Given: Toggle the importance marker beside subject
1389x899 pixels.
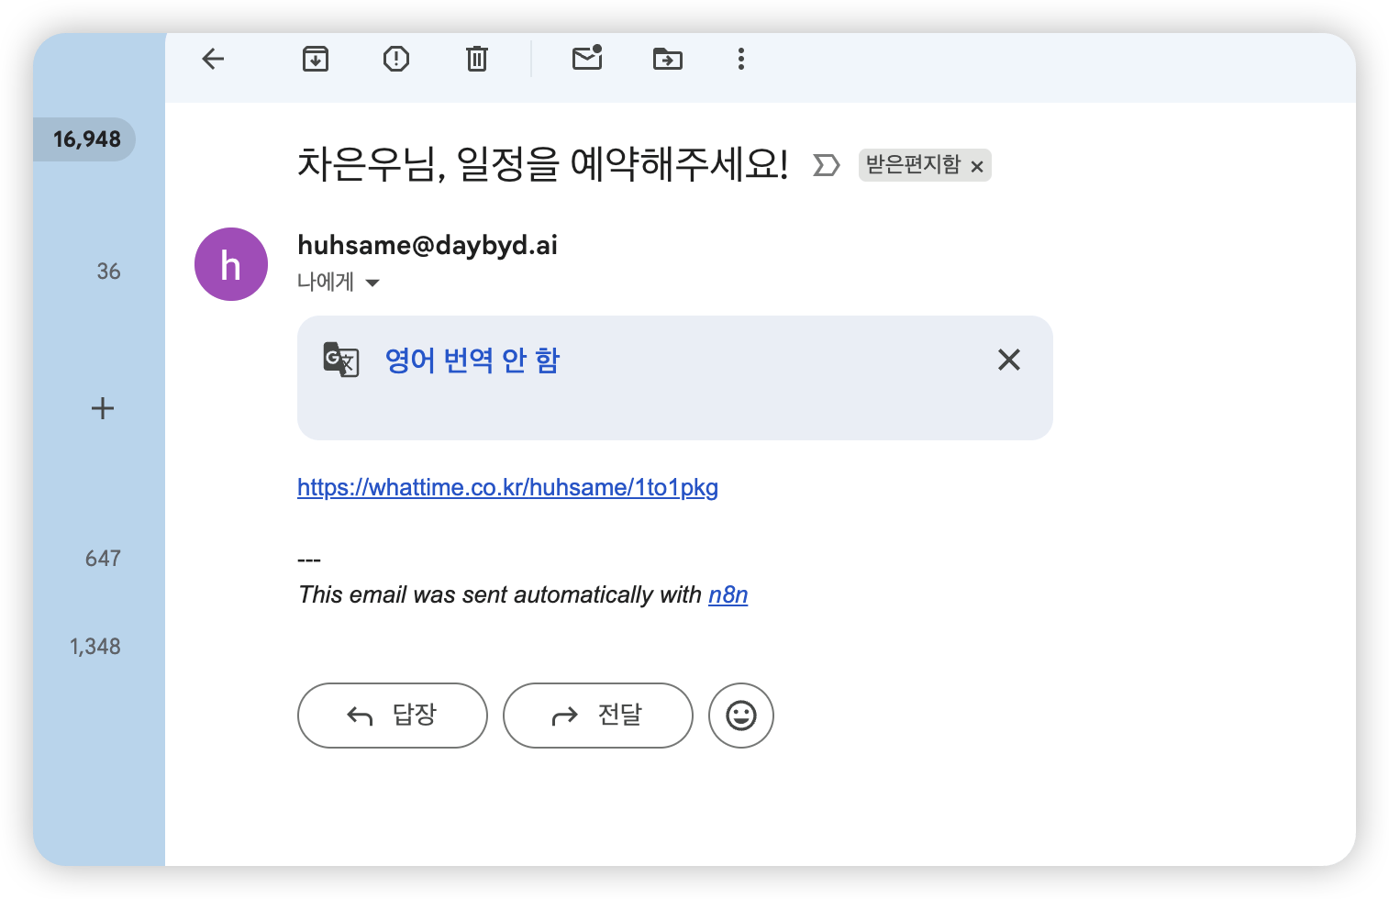Looking at the screenshot, I should 826,165.
